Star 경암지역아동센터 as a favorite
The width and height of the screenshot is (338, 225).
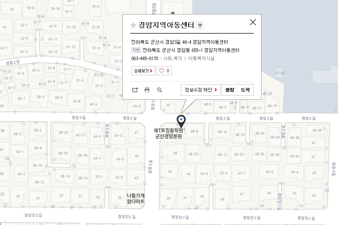(x=133, y=25)
